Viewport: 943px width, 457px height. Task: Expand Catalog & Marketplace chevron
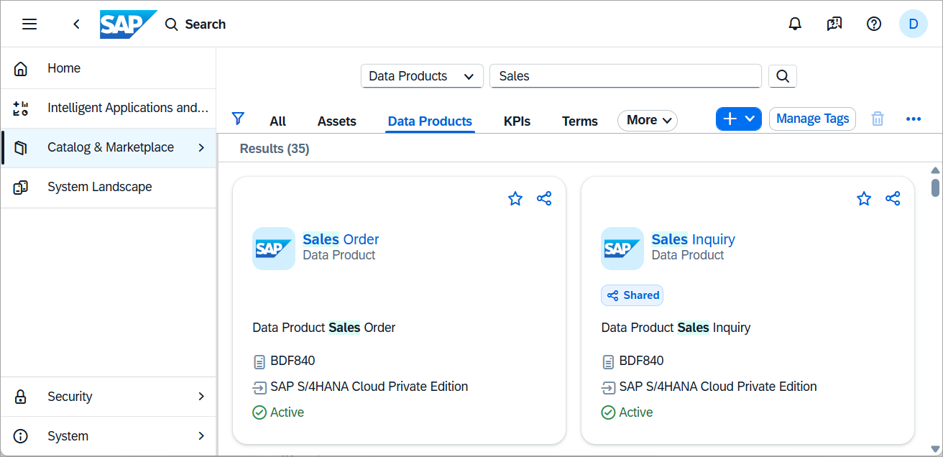[201, 147]
